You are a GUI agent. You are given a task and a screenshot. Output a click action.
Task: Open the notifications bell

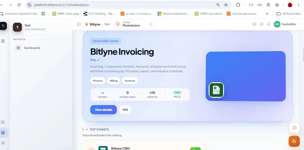[269, 24]
